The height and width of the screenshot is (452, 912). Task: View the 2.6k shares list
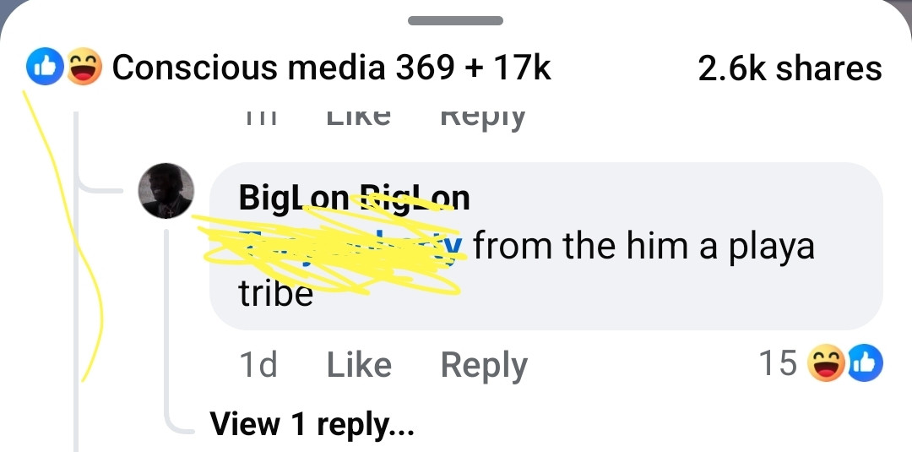[790, 68]
